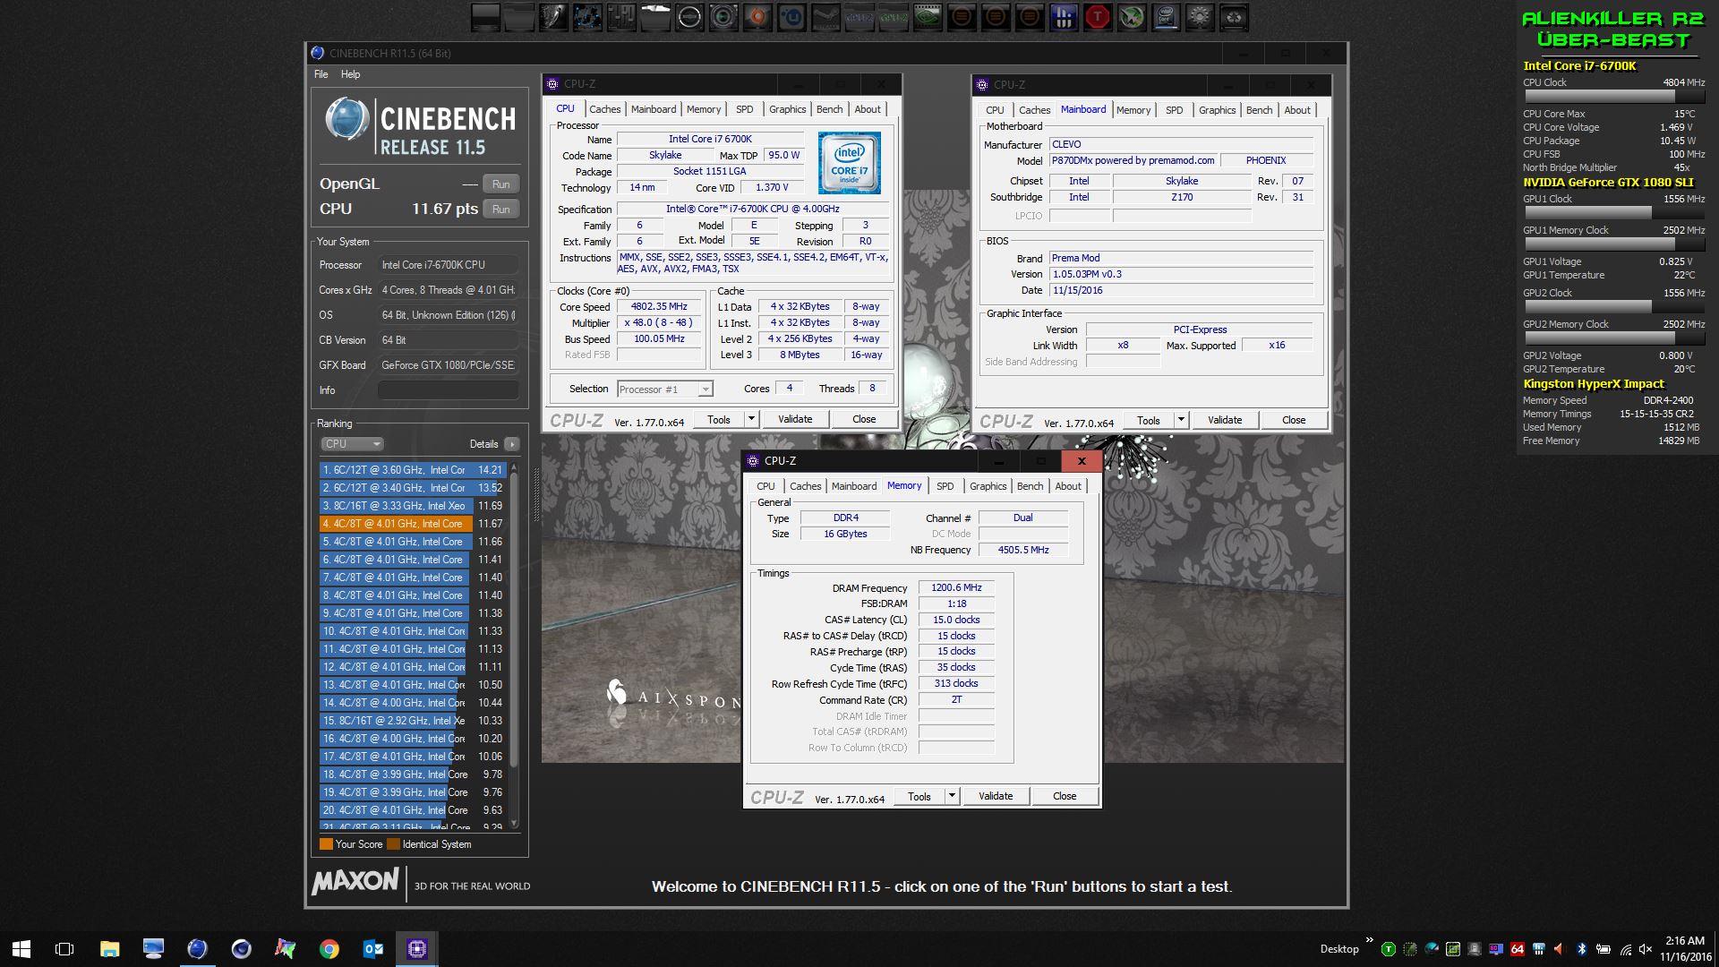Click the Wi-Fi network tray icon
Screen dimensions: 1719x967
1626,950
